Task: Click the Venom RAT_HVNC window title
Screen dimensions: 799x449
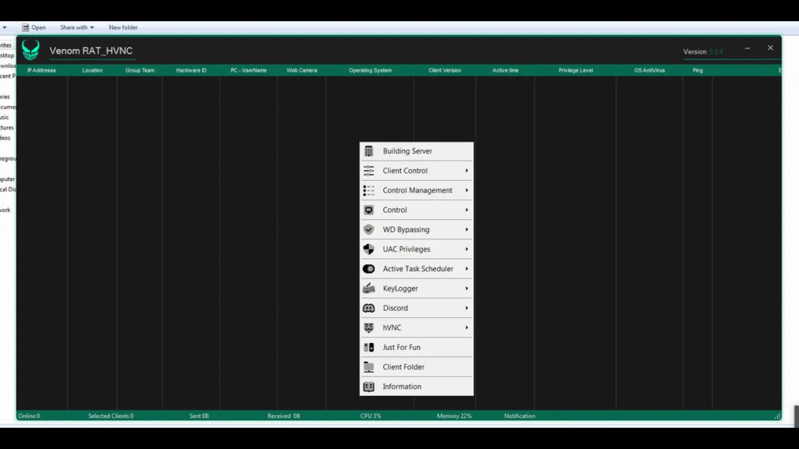Action: coord(91,51)
